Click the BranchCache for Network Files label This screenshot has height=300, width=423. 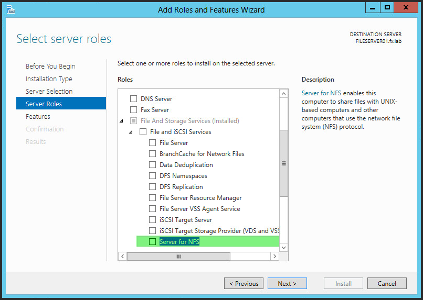coord(202,153)
